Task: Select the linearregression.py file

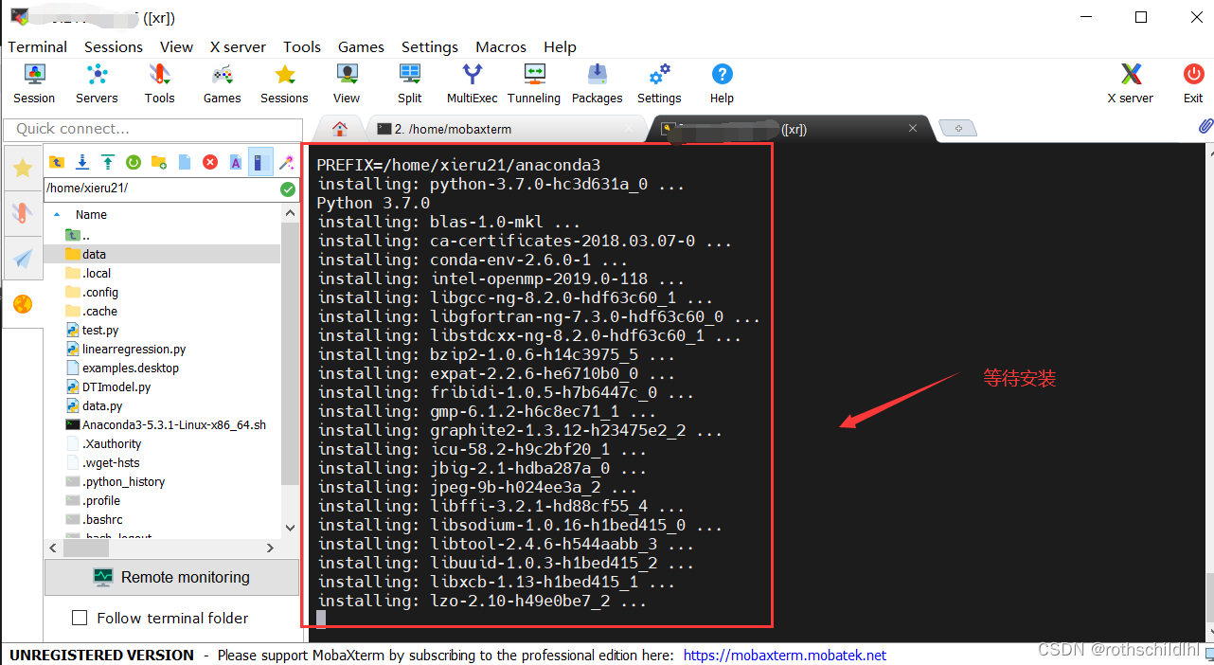Action: click(134, 349)
